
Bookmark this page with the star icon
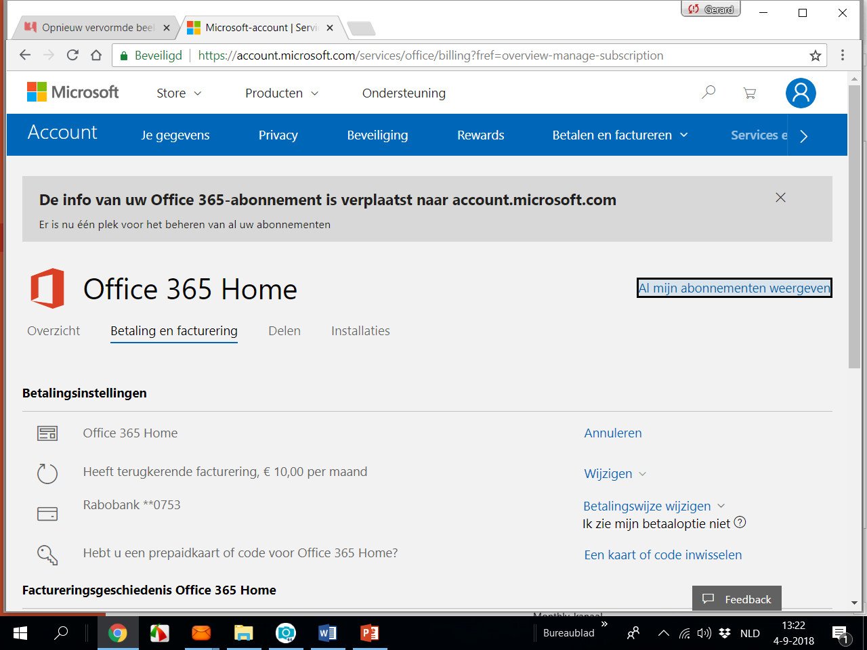[816, 56]
